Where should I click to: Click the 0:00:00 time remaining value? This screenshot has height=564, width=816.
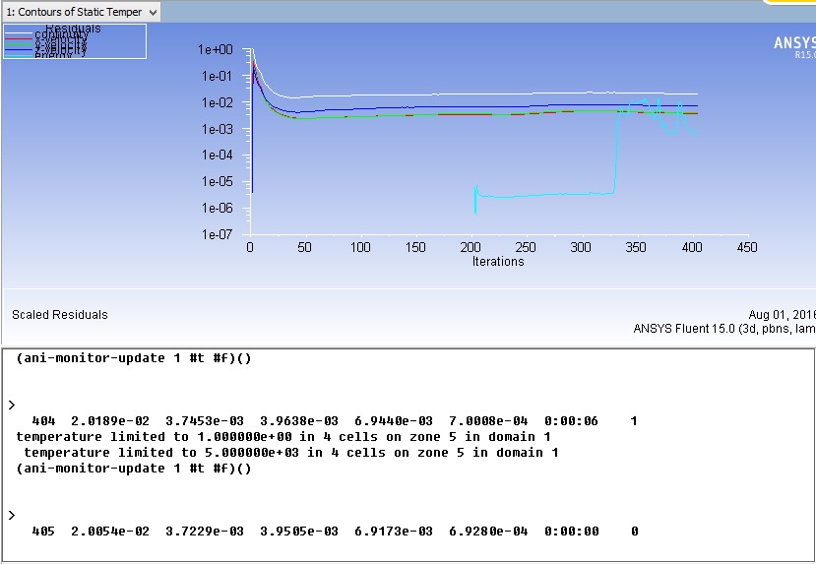572,532
